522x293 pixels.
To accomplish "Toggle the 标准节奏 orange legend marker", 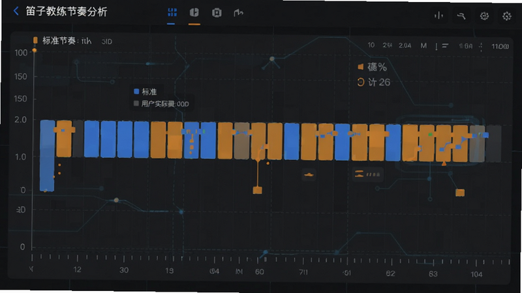I will point(35,40).
